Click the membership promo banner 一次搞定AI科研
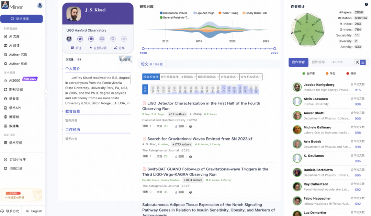 coord(22,195)
